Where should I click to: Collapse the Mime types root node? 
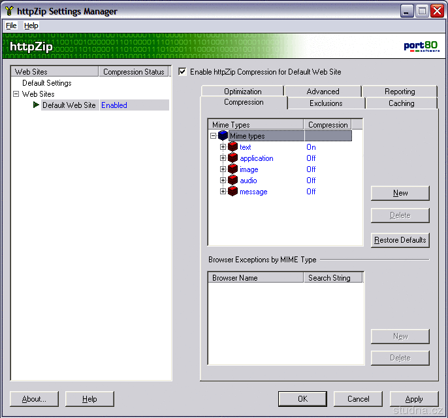(214, 136)
